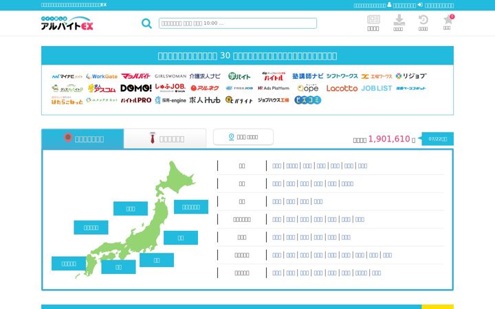Select the 東海 region button on the map
Screen dimensions: 495x309
[x=157, y=260]
